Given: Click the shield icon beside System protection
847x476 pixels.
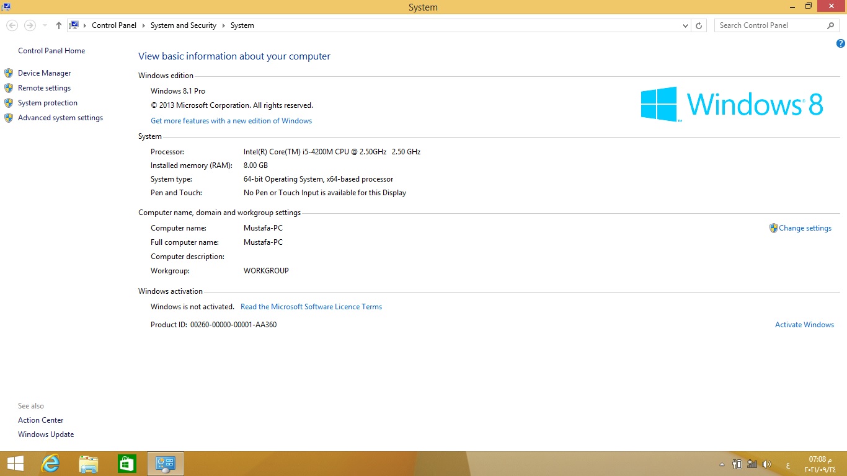Looking at the screenshot, I should 9,103.
